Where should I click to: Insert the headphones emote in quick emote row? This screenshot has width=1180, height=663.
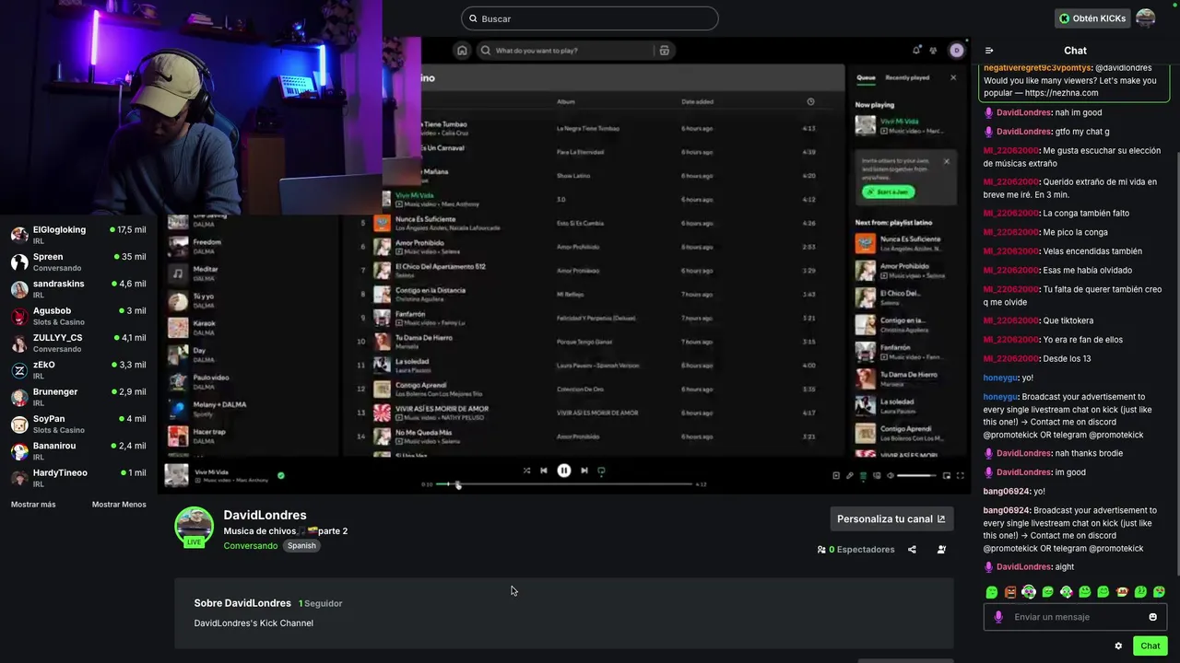1029,592
